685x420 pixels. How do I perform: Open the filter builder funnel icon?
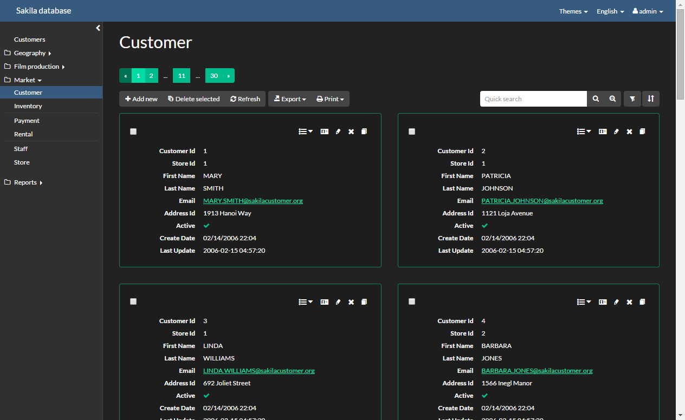point(632,99)
